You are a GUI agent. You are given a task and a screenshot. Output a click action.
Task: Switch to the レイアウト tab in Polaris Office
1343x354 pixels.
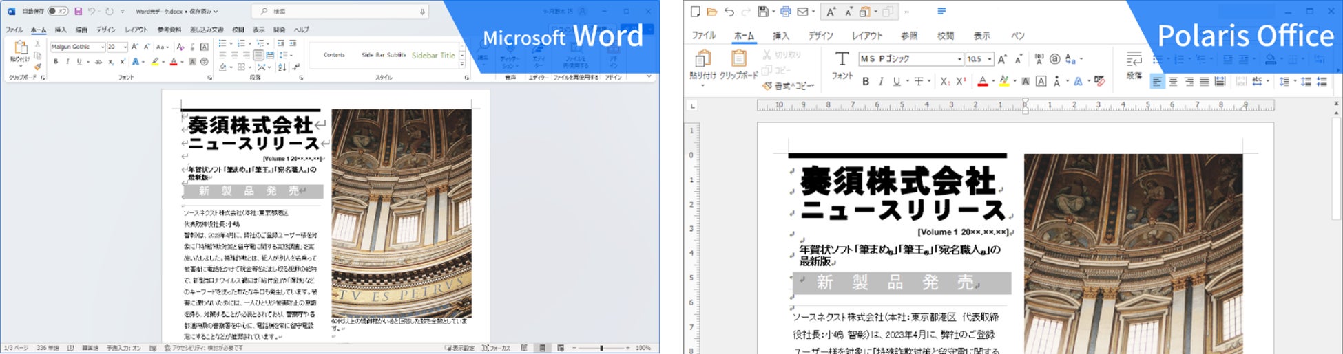pyautogui.click(x=866, y=36)
